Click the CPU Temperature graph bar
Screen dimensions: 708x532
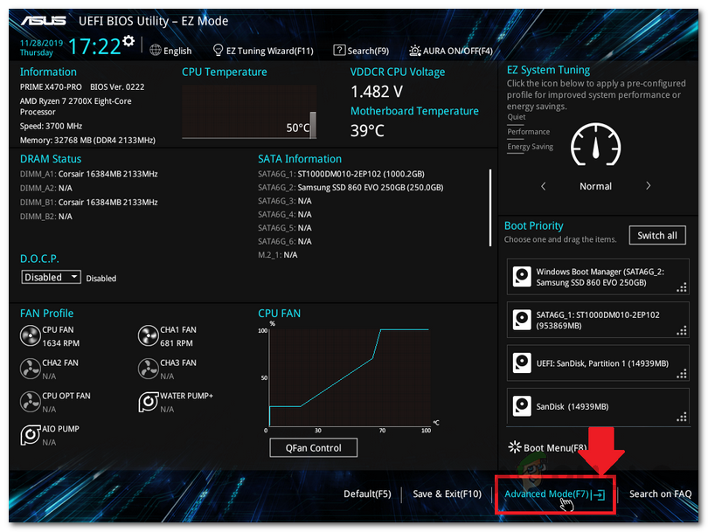[x=313, y=125]
